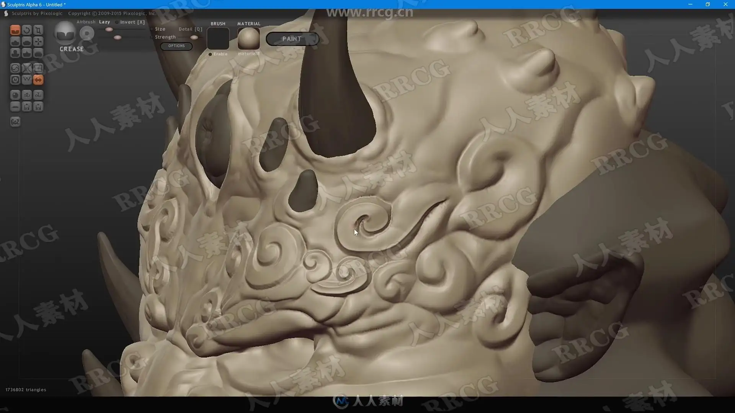Click the Open file icon

pos(26,107)
